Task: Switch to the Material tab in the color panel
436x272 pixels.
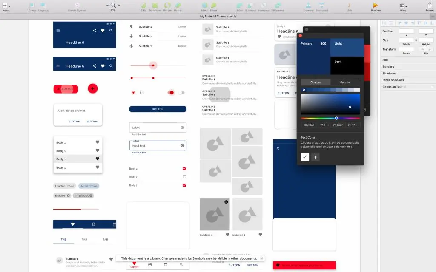Action: tap(344, 82)
